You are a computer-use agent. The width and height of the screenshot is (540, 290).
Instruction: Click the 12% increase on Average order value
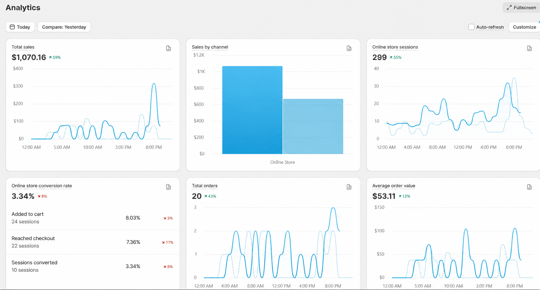click(404, 196)
